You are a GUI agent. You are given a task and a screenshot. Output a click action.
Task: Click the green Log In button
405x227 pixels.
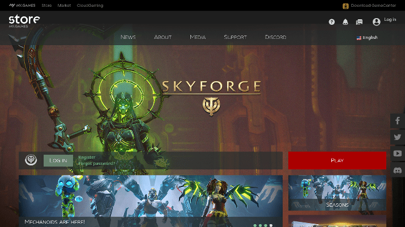click(x=58, y=160)
